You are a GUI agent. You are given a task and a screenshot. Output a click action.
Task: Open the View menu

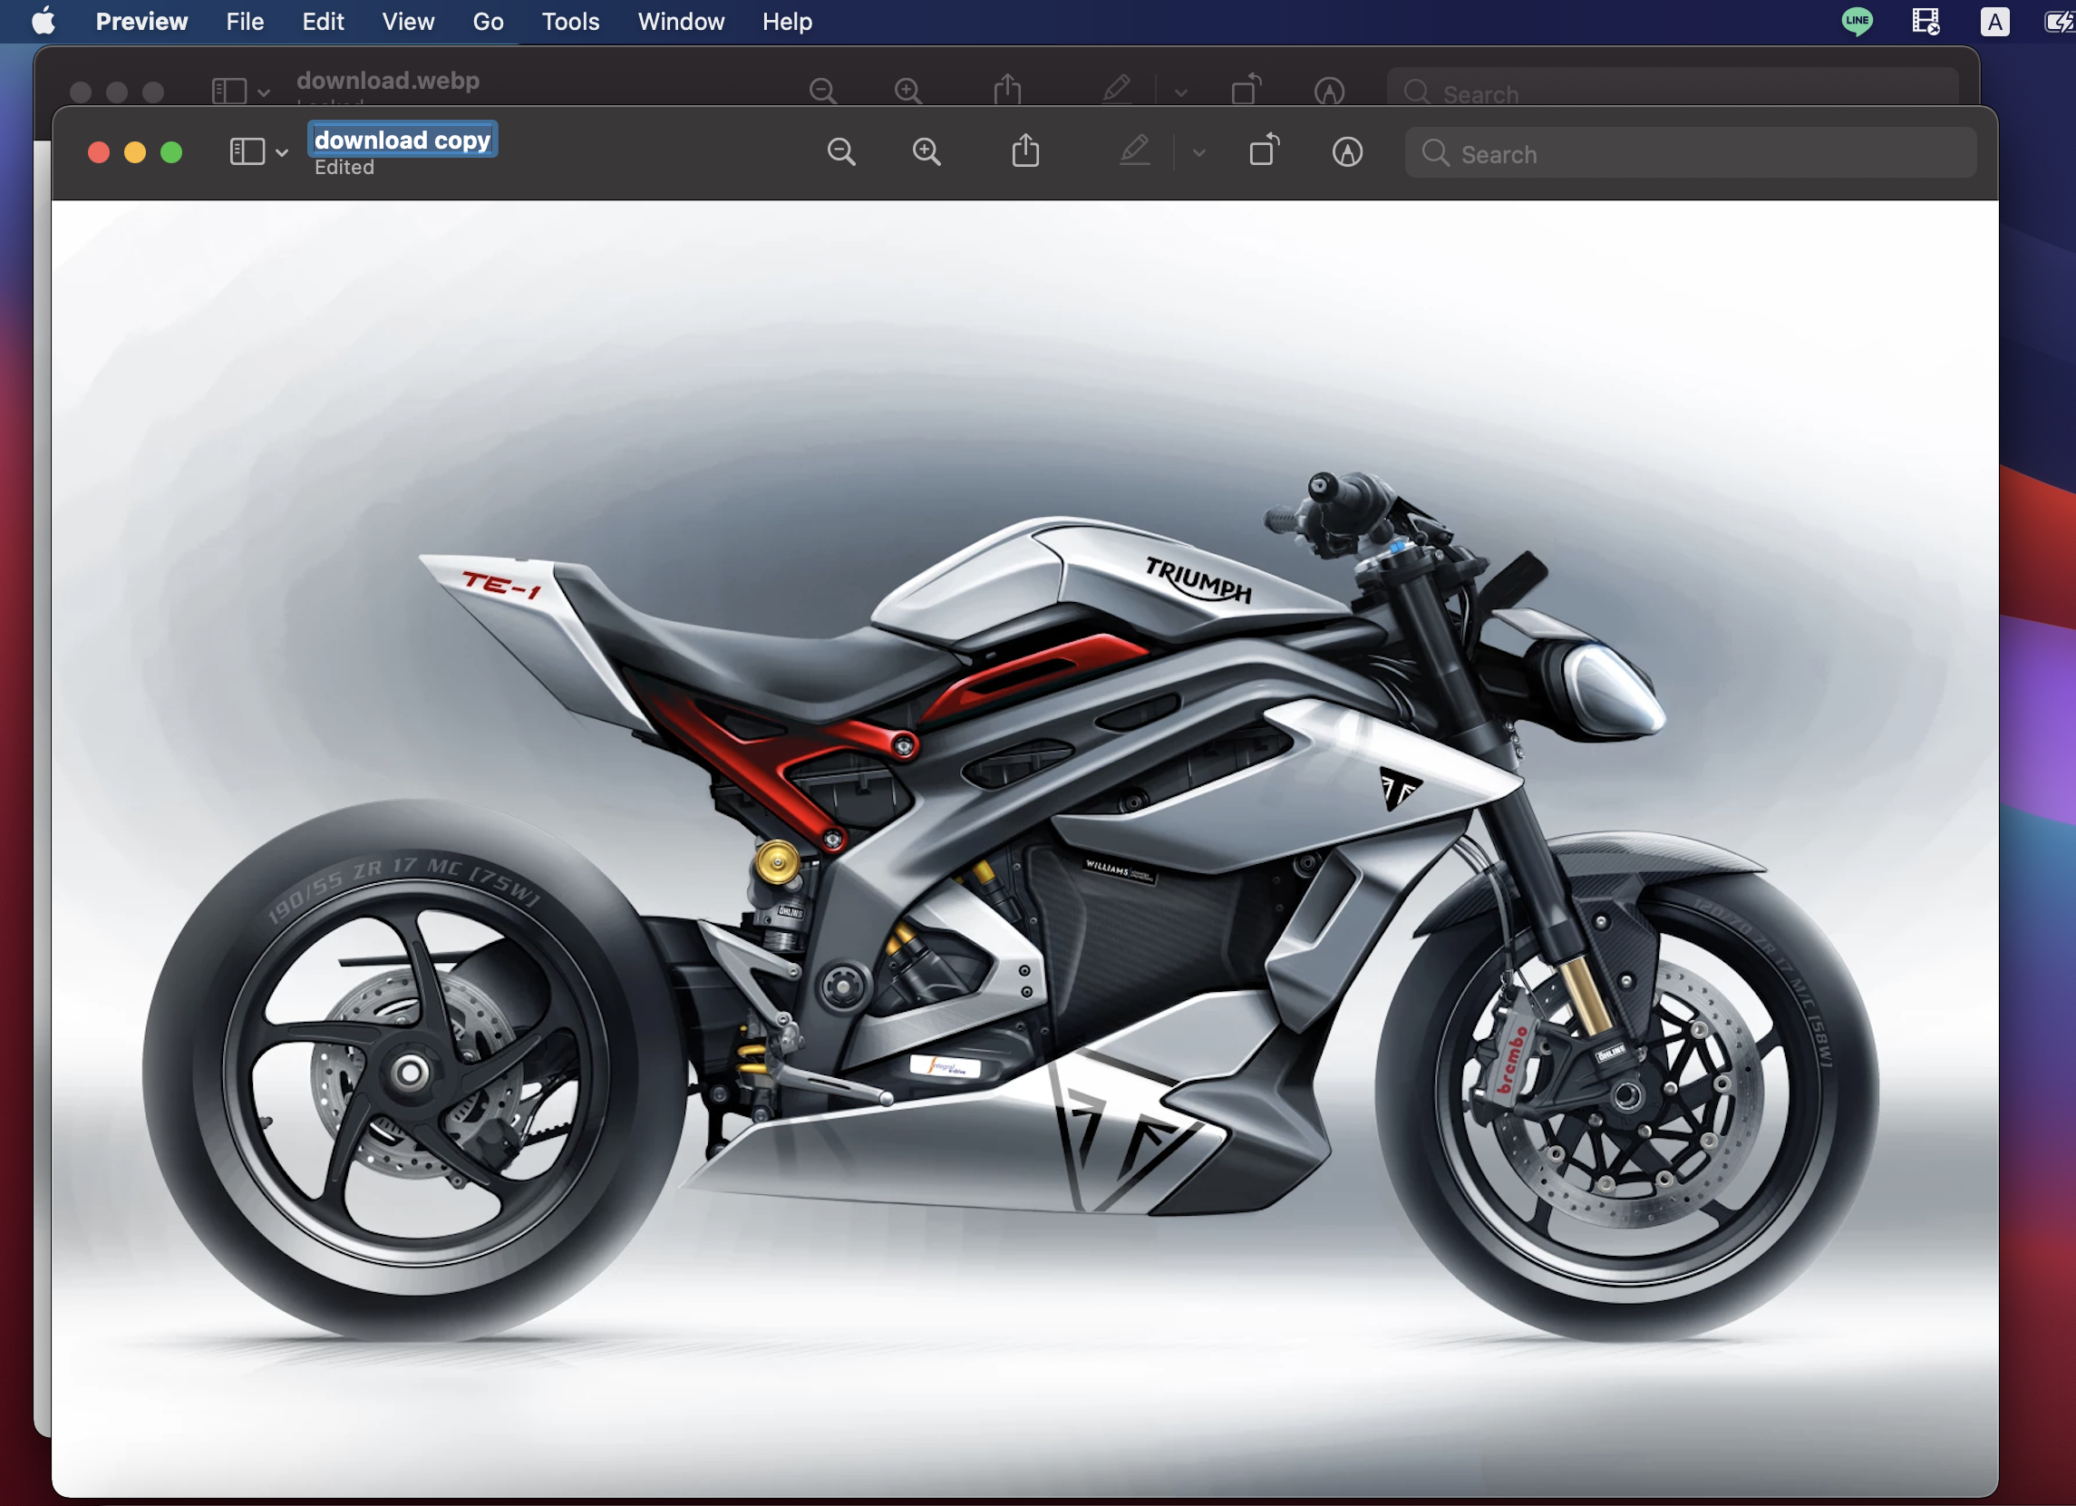(407, 21)
